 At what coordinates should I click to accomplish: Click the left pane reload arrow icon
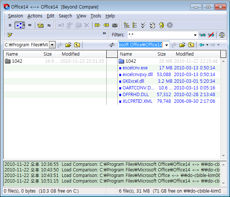(60, 45)
